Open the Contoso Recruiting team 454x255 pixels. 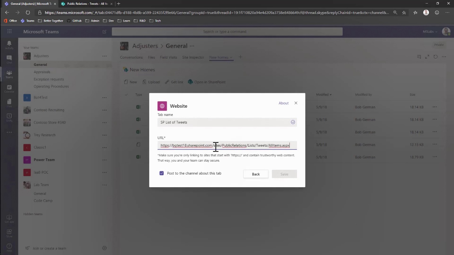click(49, 110)
